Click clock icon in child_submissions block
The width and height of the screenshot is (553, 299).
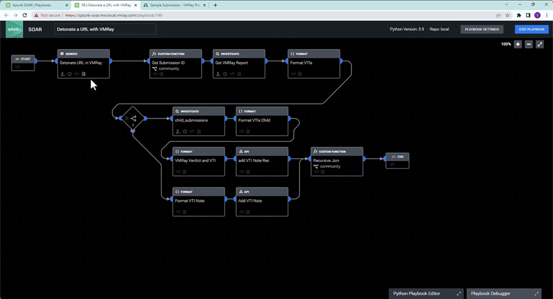185,131
